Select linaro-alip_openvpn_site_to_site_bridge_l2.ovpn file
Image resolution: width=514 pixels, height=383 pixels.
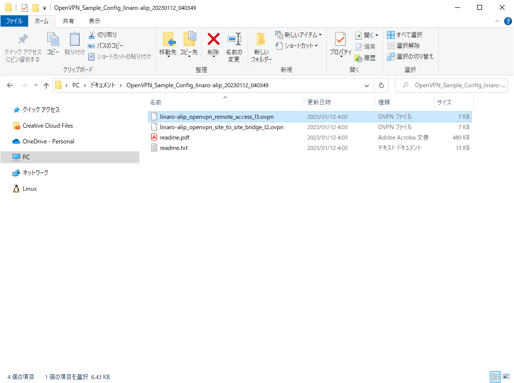310,127
